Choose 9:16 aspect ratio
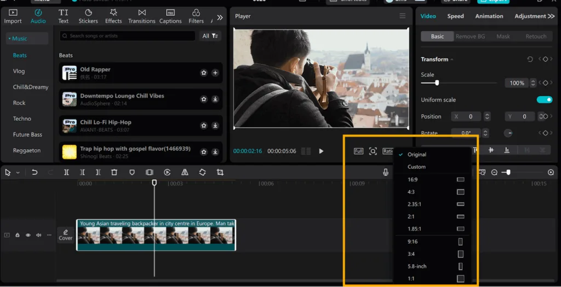Viewport: 561px width, 287px height. [432, 242]
